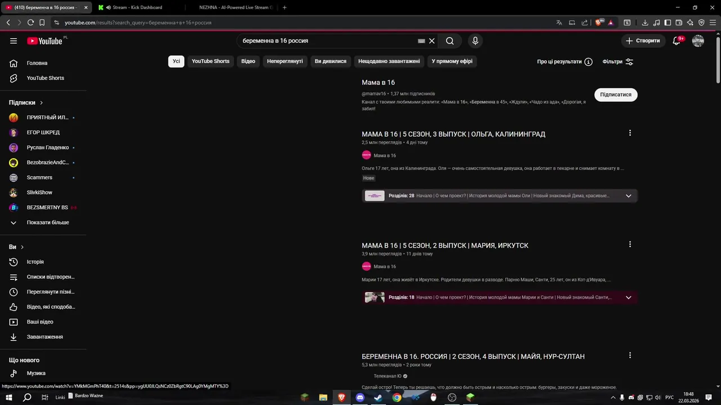Viewport: 721px width, 405px height.
Task: Expand the Розділів: 28 chapters dropdown
Action: coord(629,196)
